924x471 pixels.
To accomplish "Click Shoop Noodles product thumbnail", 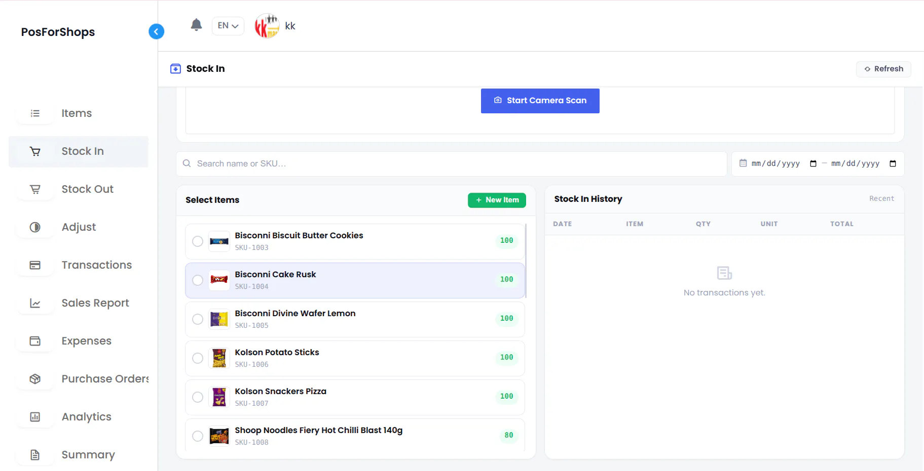I will pos(219,436).
